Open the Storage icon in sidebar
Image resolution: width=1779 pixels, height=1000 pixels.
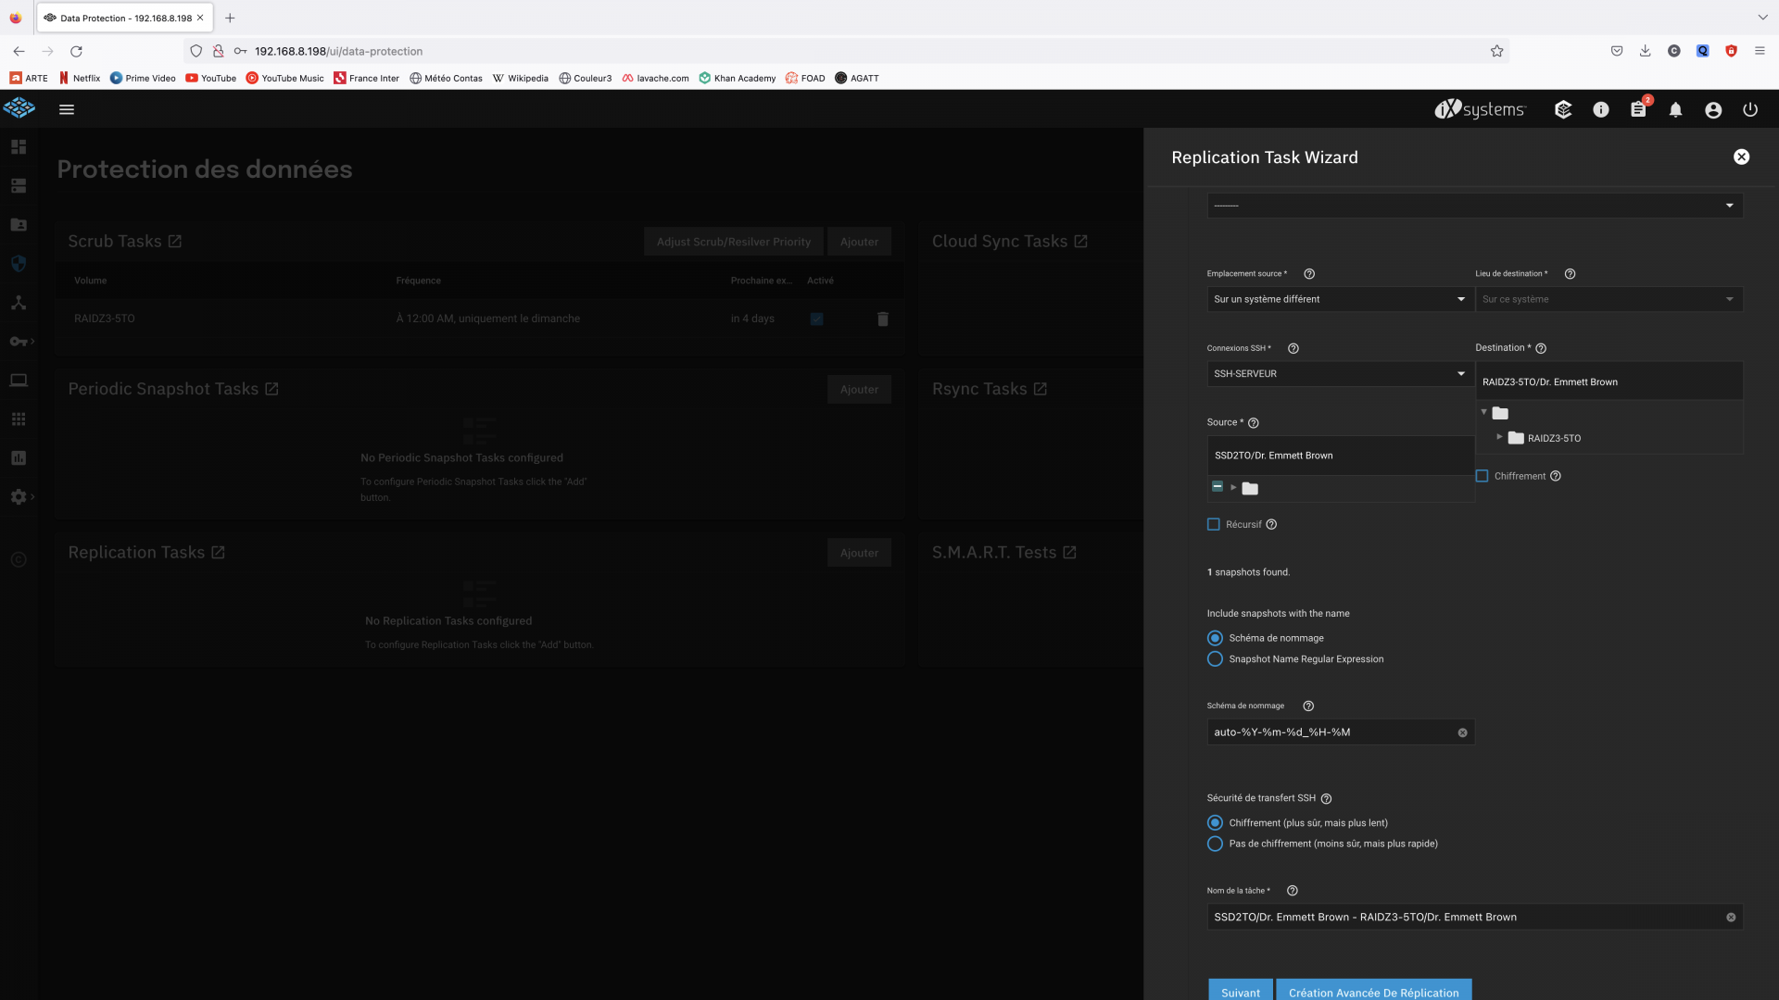19,186
